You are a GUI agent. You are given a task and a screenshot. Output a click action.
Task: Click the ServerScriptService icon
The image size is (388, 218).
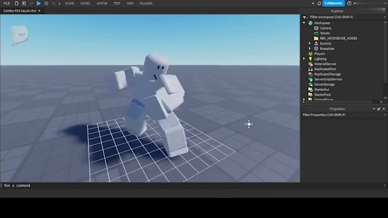[310, 79]
